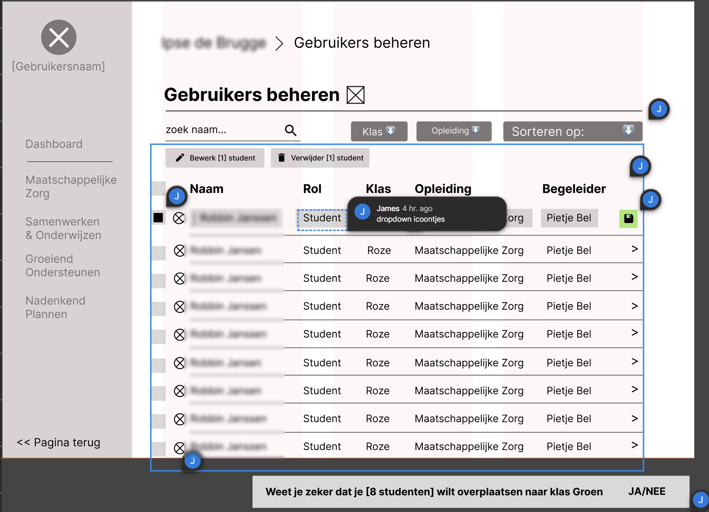Click the search magnifier icon
The height and width of the screenshot is (512, 709).
tap(291, 130)
